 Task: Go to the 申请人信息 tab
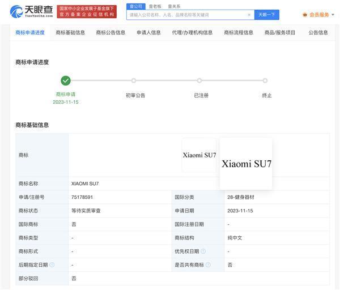coord(148,33)
